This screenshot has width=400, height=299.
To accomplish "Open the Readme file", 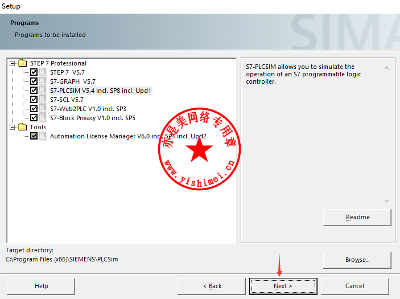I will [x=357, y=218].
